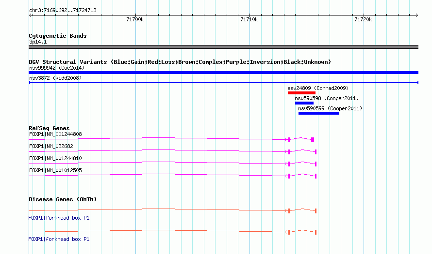
Task: Click the wide right exon of NM_001244808
Action: (313, 140)
